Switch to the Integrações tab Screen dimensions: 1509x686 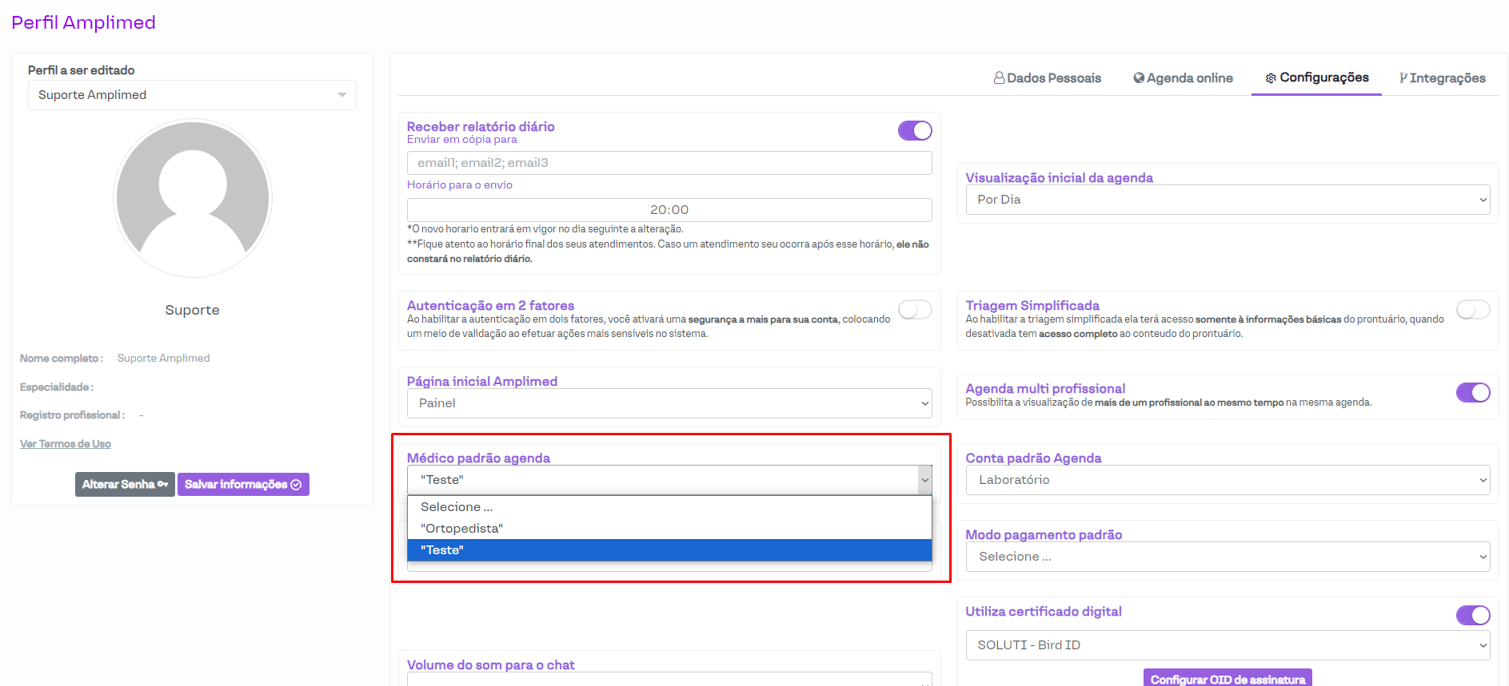pos(1442,78)
